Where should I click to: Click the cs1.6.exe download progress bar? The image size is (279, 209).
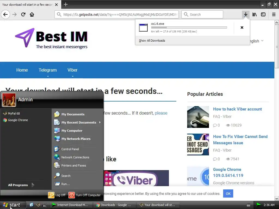tap(189, 27)
